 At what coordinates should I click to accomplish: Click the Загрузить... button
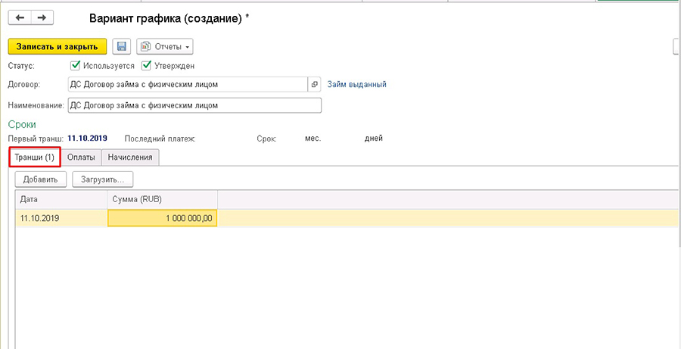tap(102, 179)
